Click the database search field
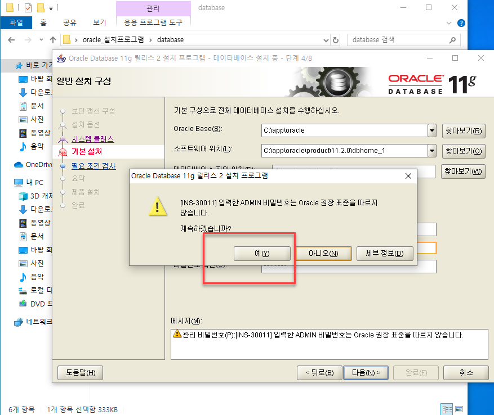The image size is (494, 415). tap(399, 40)
